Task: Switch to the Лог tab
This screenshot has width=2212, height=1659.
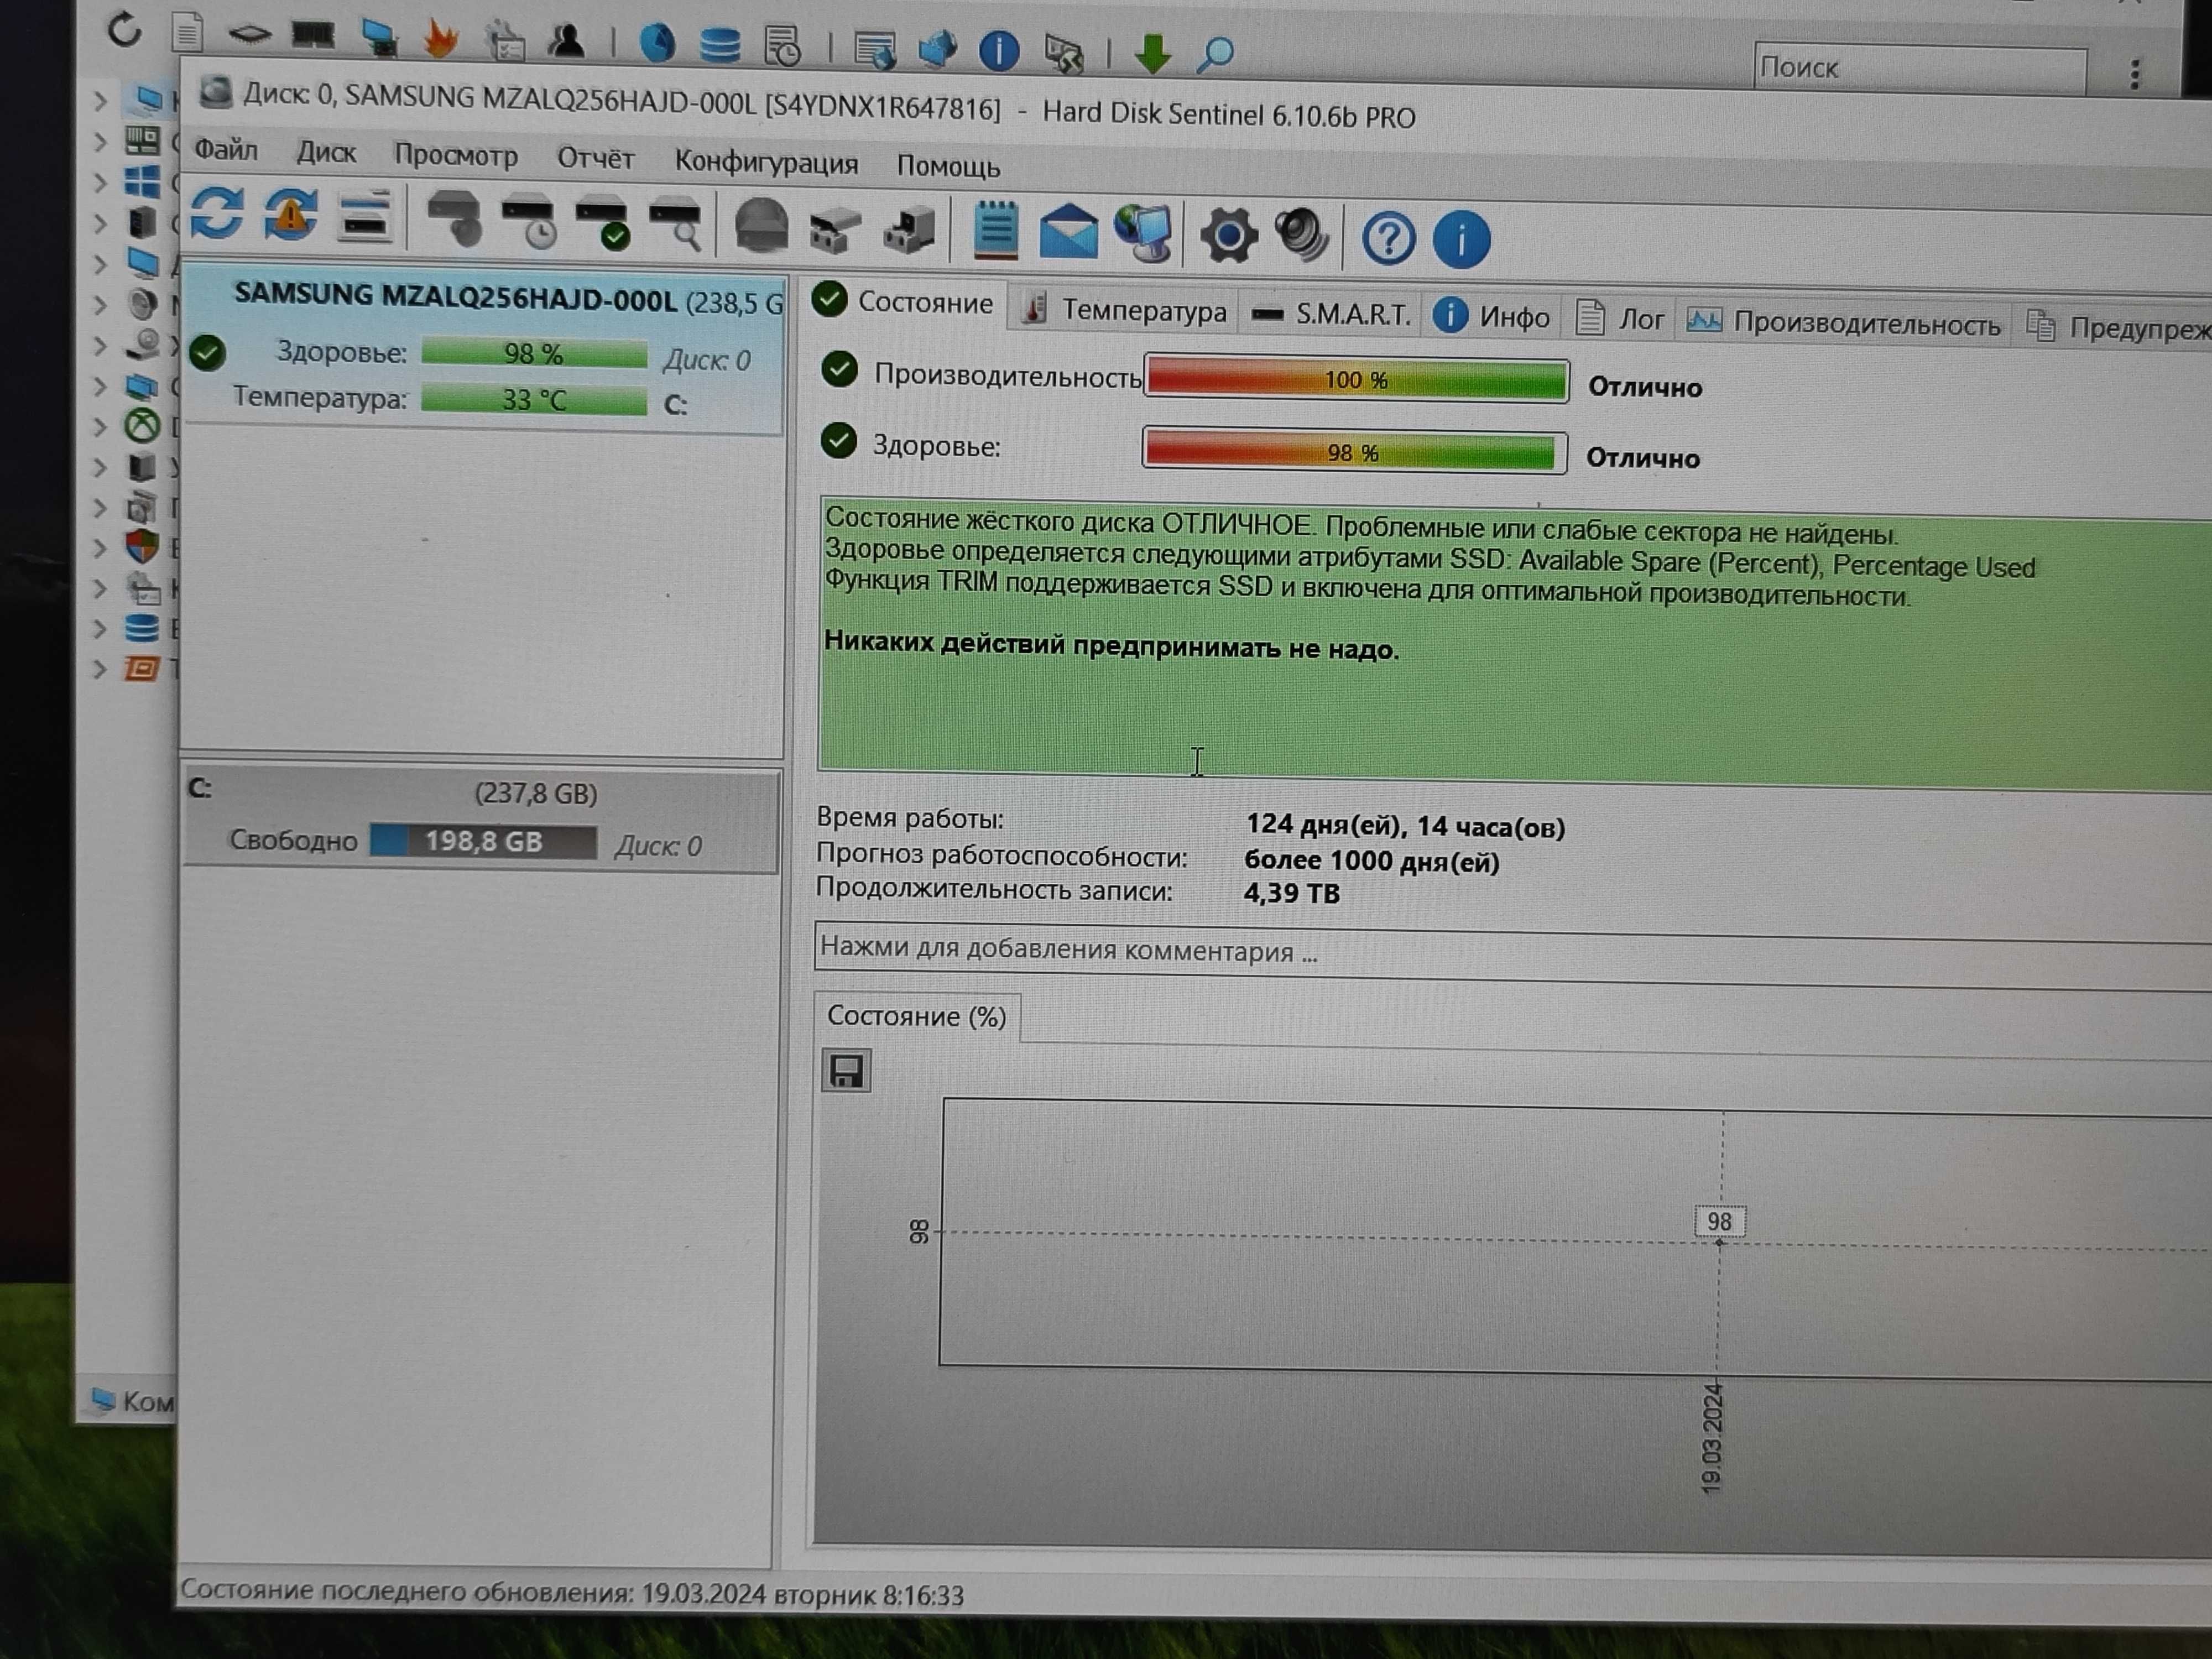Action: 1621,319
